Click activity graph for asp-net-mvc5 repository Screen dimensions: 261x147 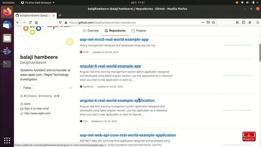[237, 45]
